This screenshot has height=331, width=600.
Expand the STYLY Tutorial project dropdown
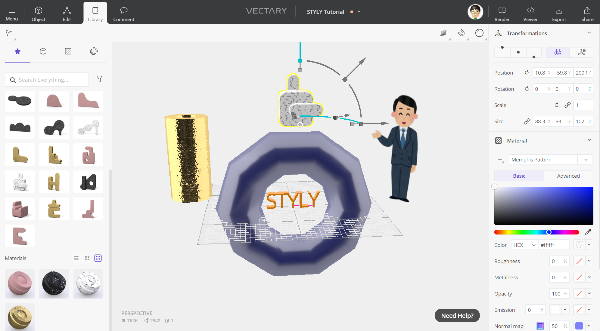coord(359,12)
